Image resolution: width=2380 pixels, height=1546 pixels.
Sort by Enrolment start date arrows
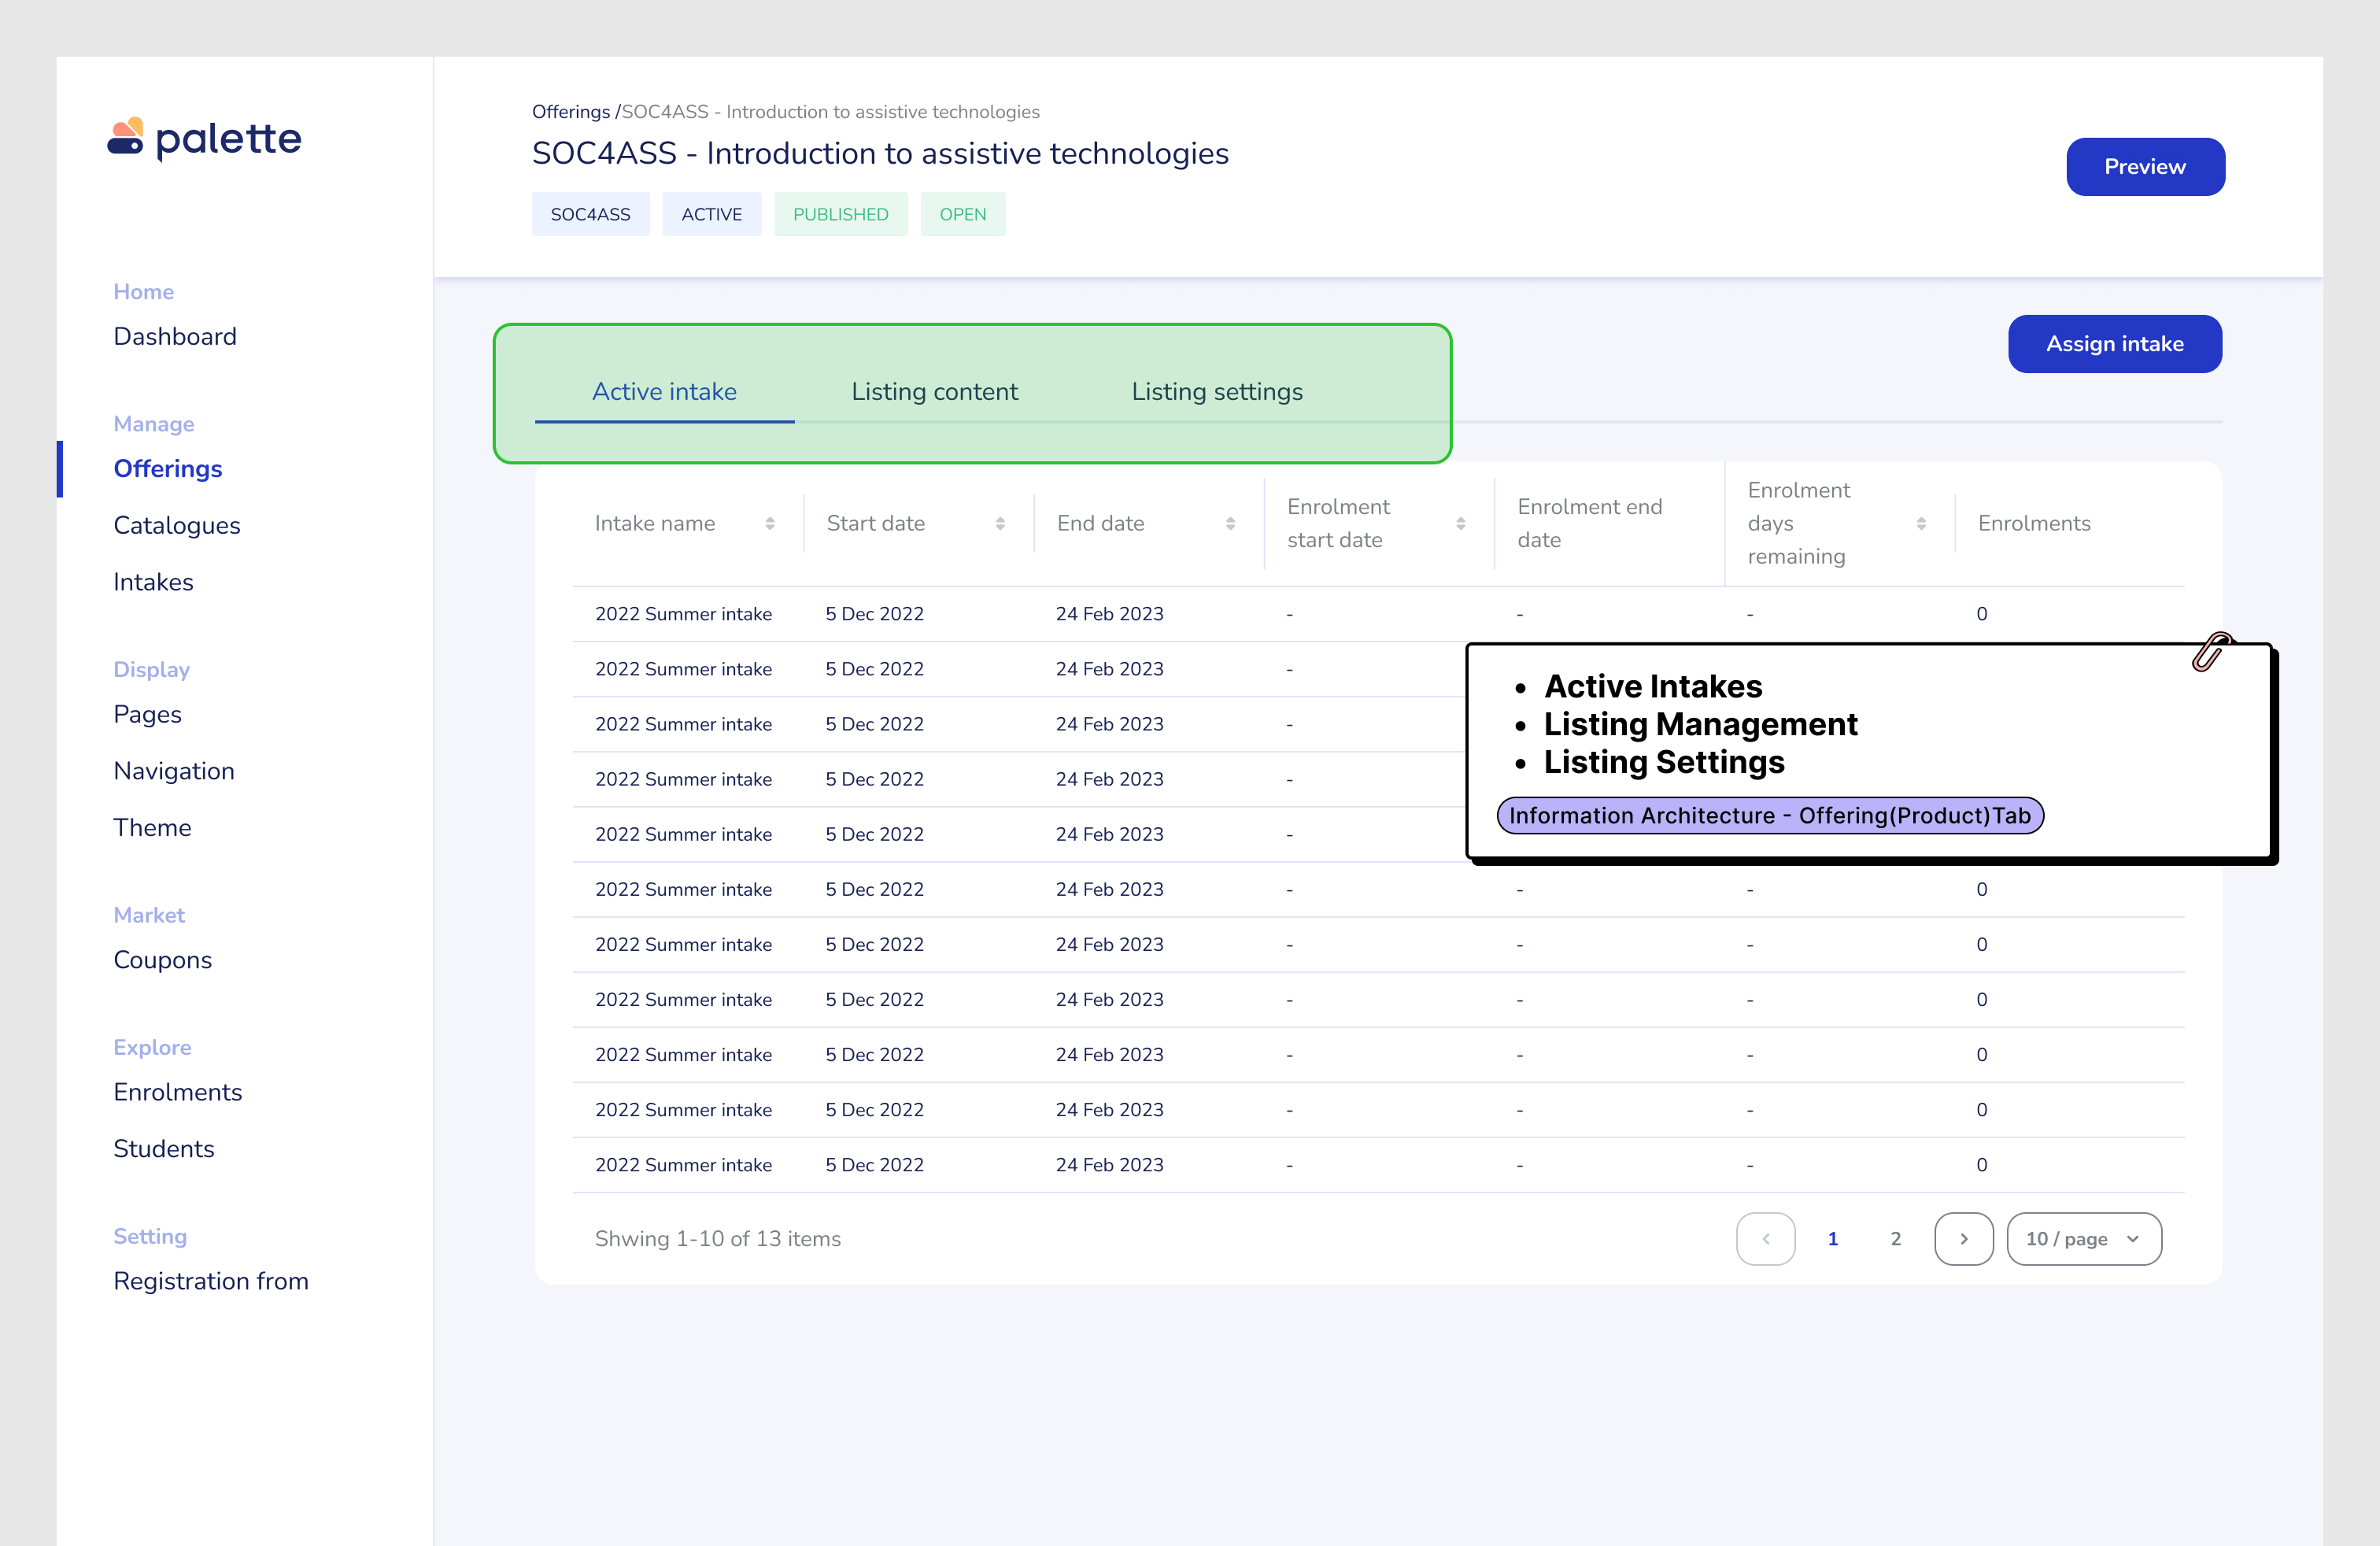click(x=1460, y=524)
